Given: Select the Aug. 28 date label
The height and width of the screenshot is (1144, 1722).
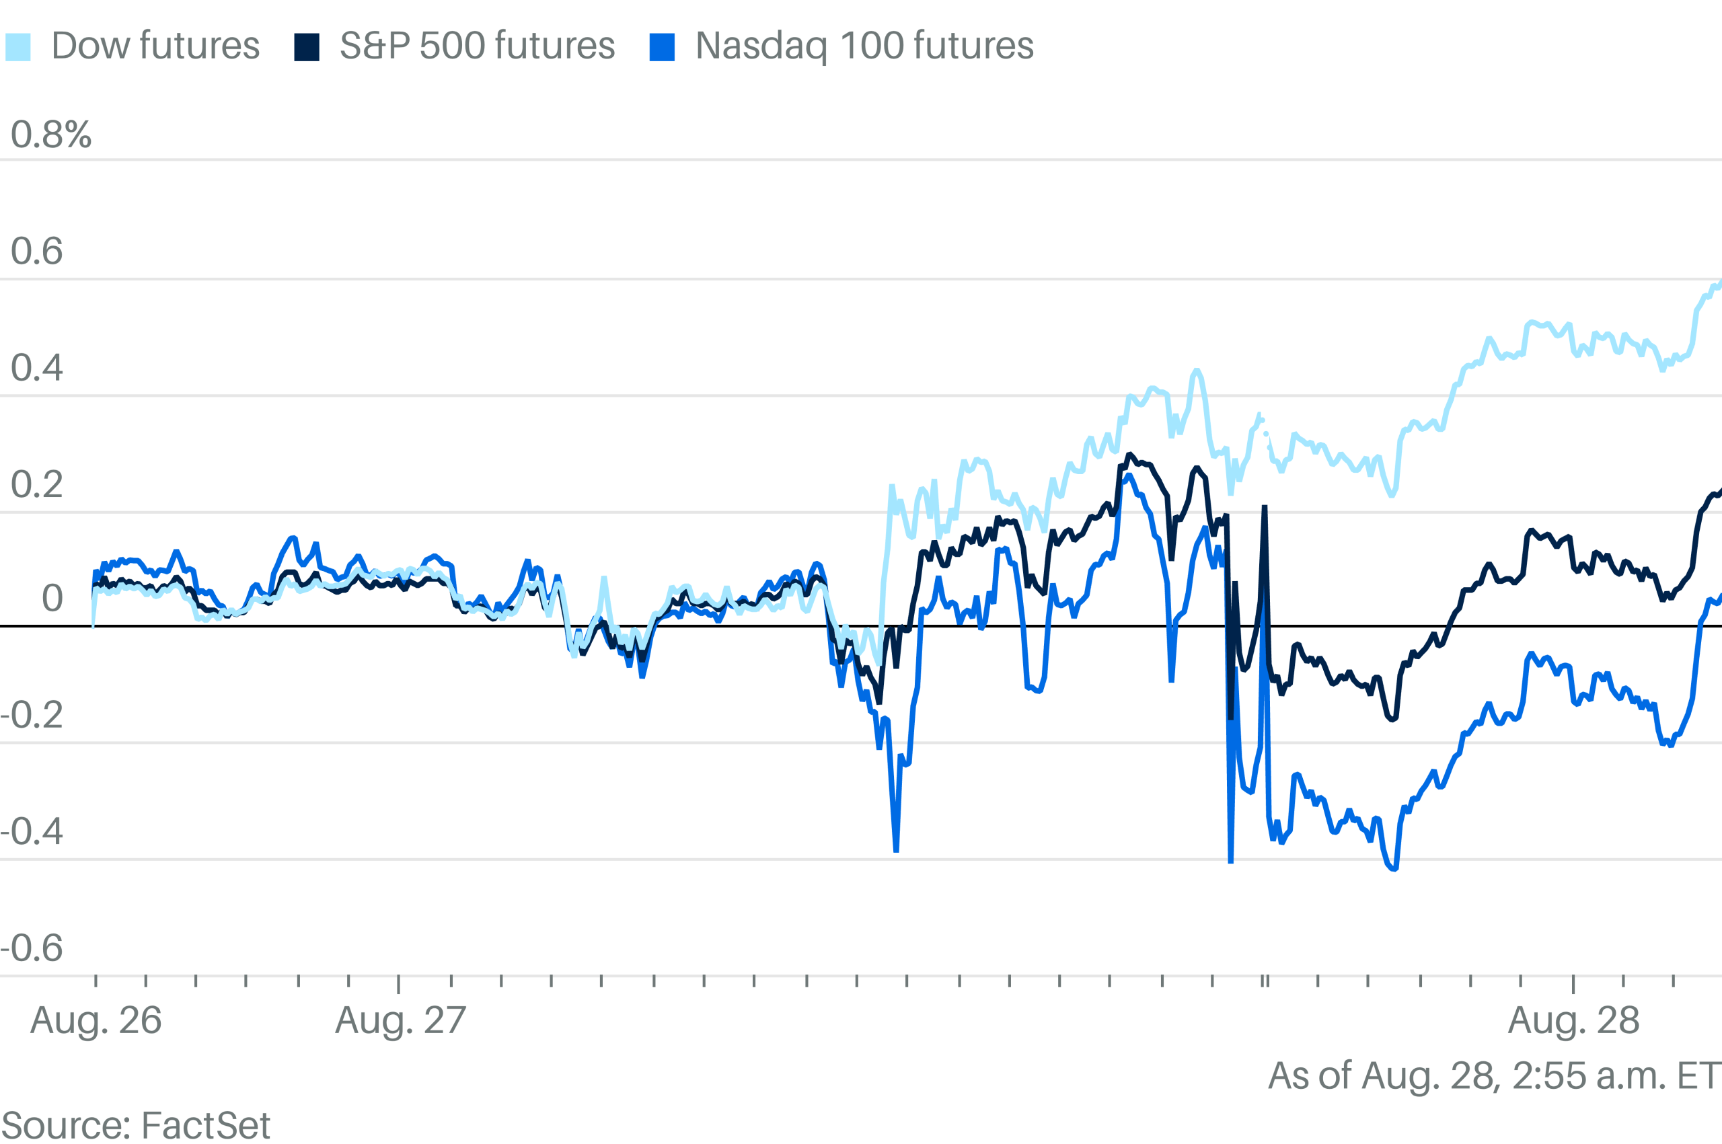Looking at the screenshot, I should (1574, 1020).
